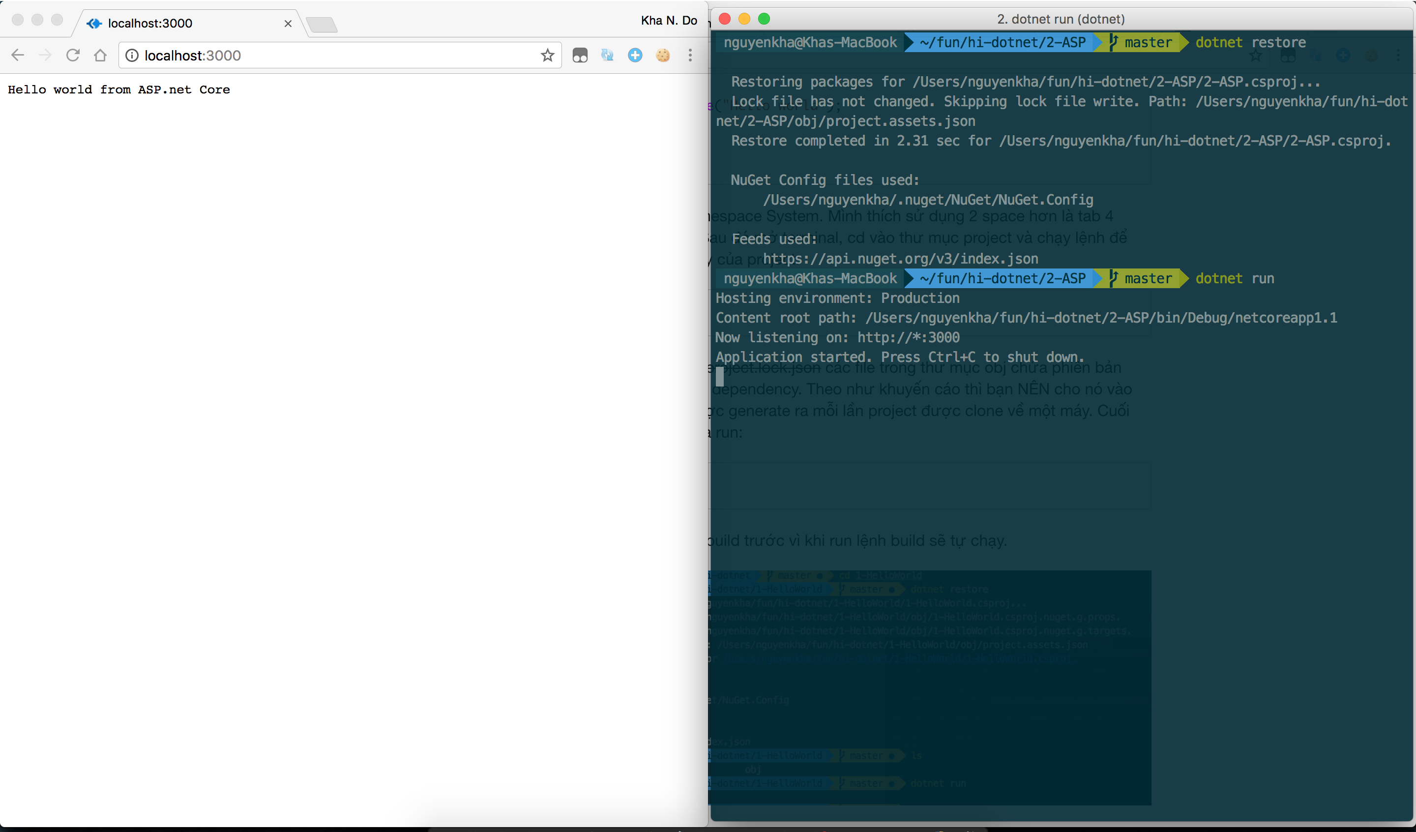Open the dark mask extension icon
The height and width of the screenshot is (832, 1416).
580,55
